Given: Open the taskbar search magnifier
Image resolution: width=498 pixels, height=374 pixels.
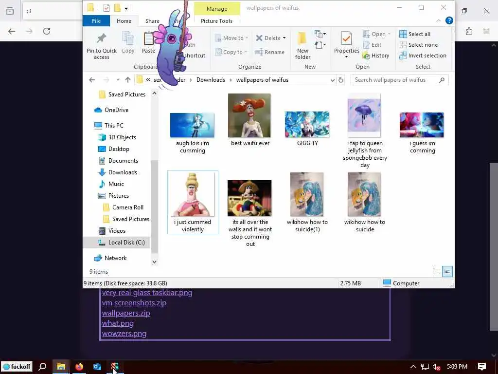Looking at the screenshot, I should click(42, 367).
